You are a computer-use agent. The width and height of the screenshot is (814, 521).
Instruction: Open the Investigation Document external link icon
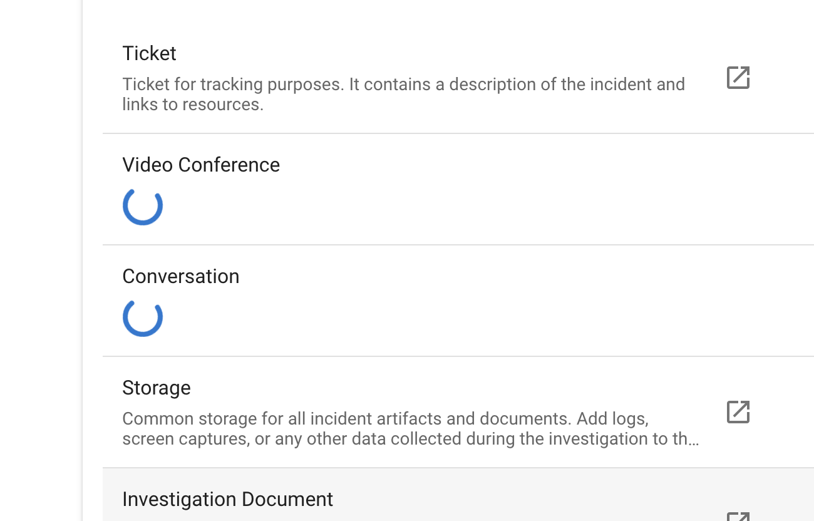pyautogui.click(x=737, y=517)
